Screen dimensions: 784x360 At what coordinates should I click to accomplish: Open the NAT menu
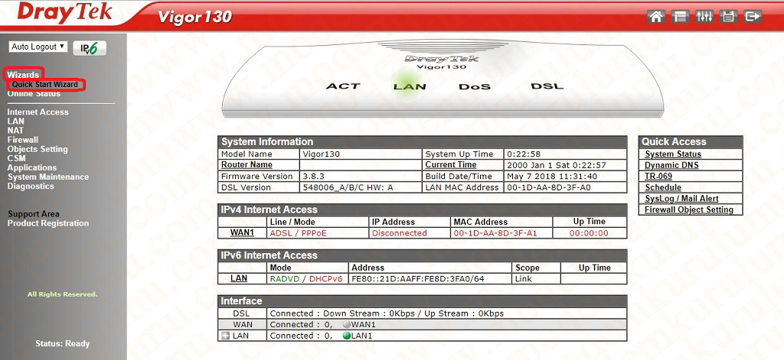15,131
